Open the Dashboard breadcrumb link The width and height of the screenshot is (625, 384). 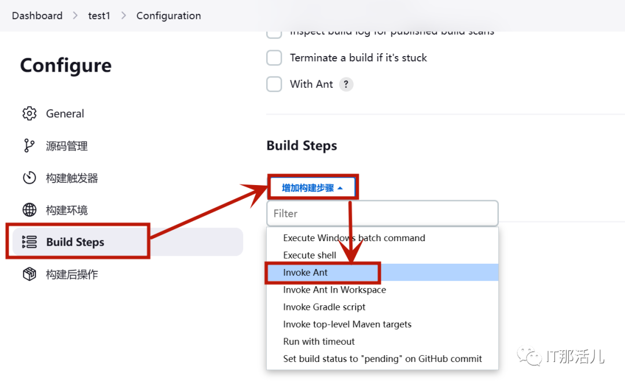tap(37, 16)
